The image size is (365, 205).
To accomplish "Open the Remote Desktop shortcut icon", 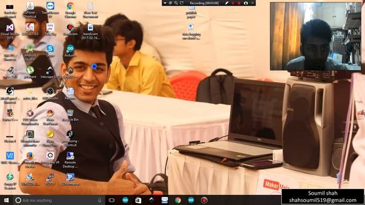I will coord(70,159).
